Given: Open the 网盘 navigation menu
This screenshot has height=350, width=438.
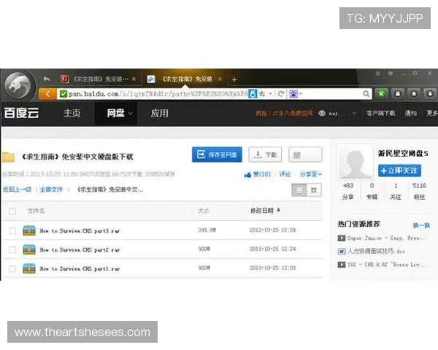Looking at the screenshot, I should point(115,113).
